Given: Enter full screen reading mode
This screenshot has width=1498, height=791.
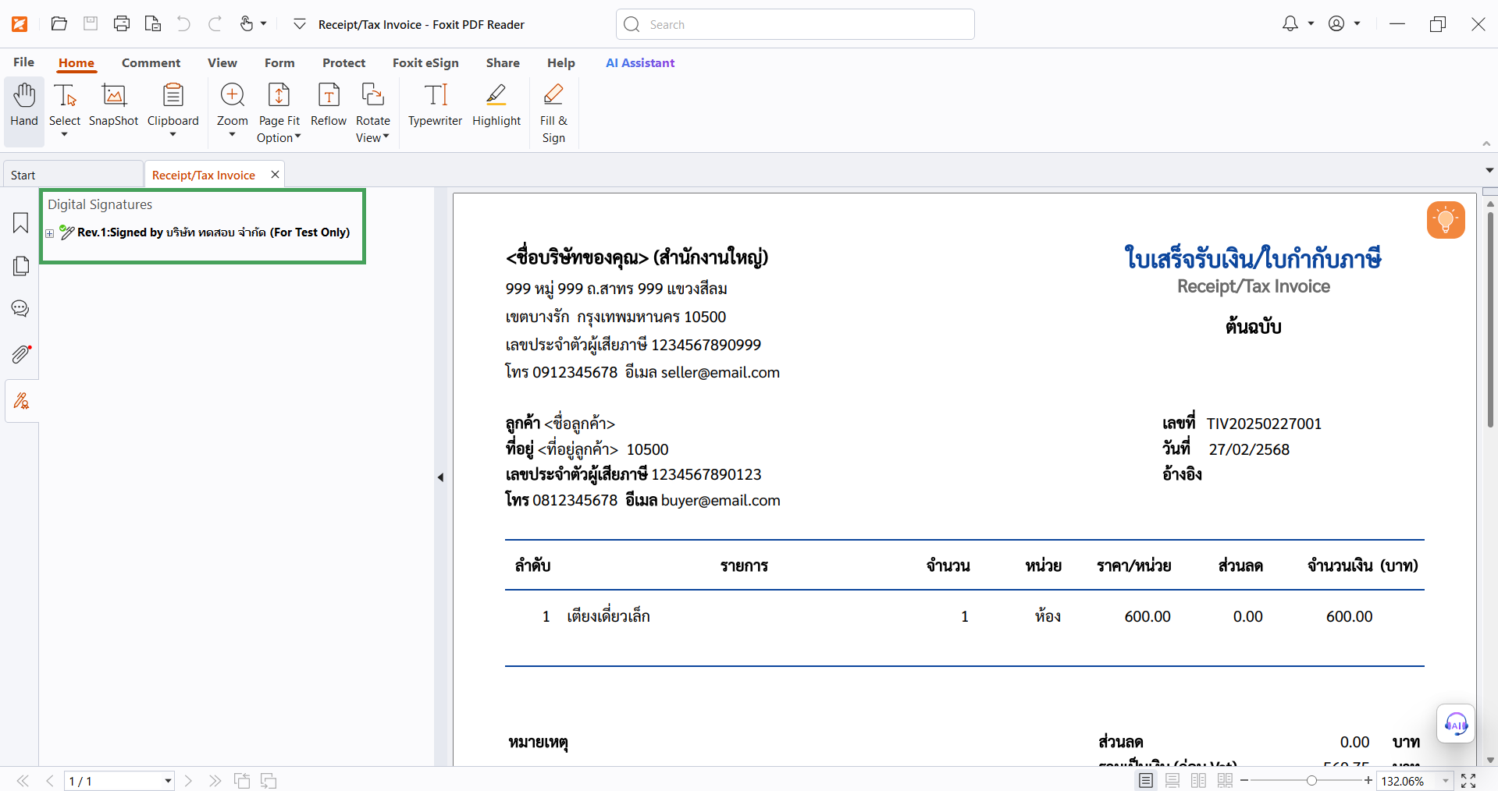Looking at the screenshot, I should coord(1469,781).
